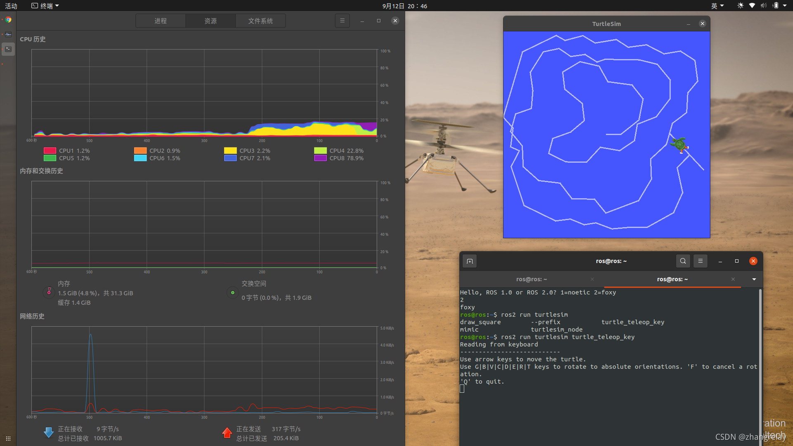Click the new terminal tab icon
793x446 pixels.
[x=470, y=261]
